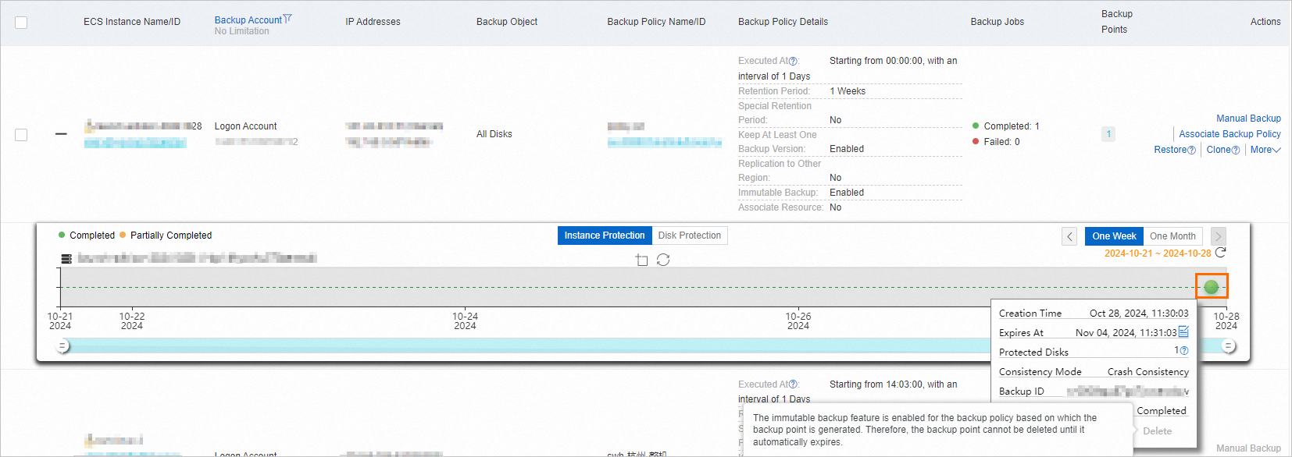Open help icon next to Executed At in first row

[x=794, y=61]
